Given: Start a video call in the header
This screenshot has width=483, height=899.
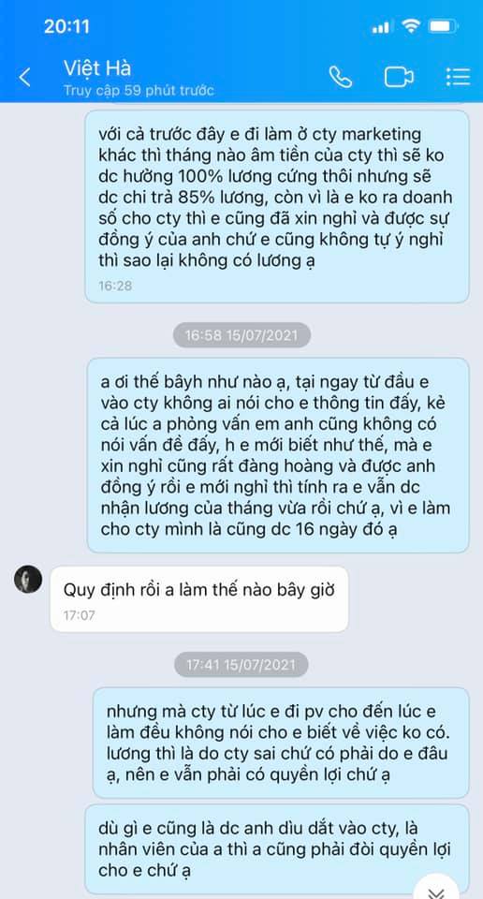Looking at the screenshot, I should point(399,77).
